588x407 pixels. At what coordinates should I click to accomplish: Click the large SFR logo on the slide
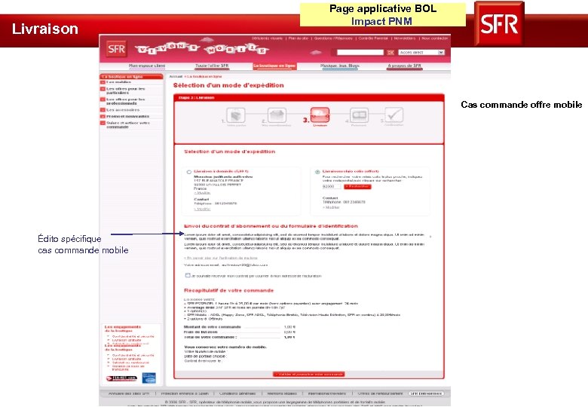point(499,23)
